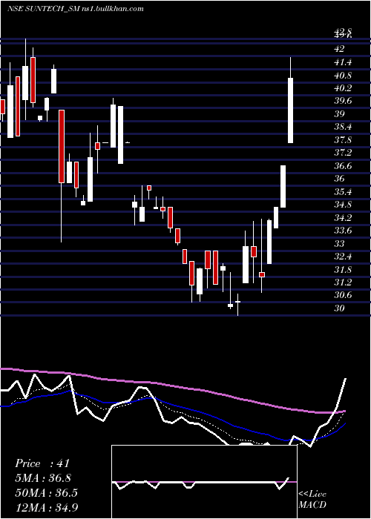Click the Price : 41 readout

click(42, 463)
